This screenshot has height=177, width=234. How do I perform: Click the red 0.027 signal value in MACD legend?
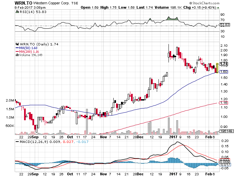pyautogui.click(x=68, y=142)
